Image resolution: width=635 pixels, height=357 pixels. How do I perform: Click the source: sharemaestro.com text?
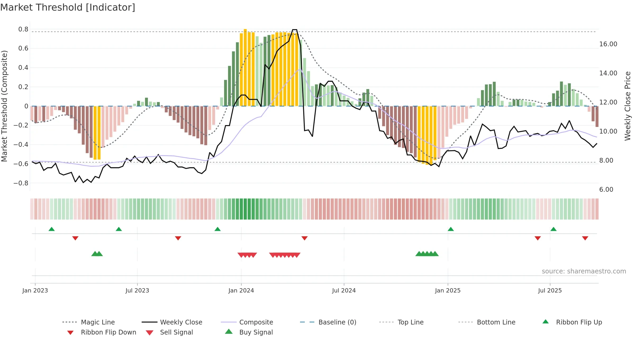584,271
